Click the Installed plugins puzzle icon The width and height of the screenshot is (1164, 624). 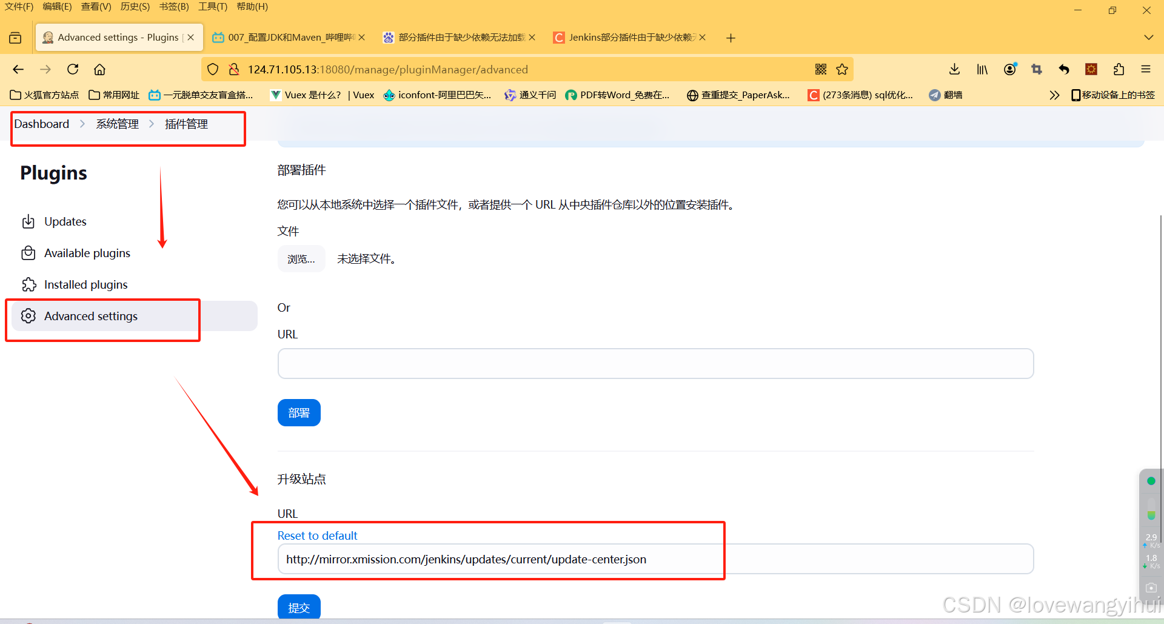click(28, 284)
